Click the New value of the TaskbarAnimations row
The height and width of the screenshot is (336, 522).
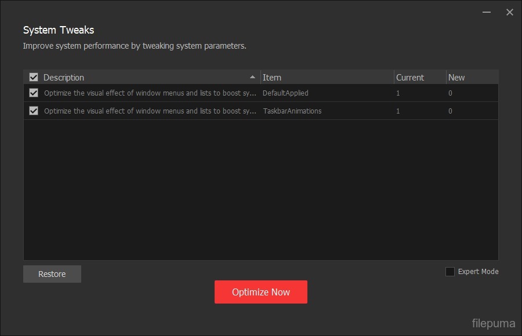[450, 111]
